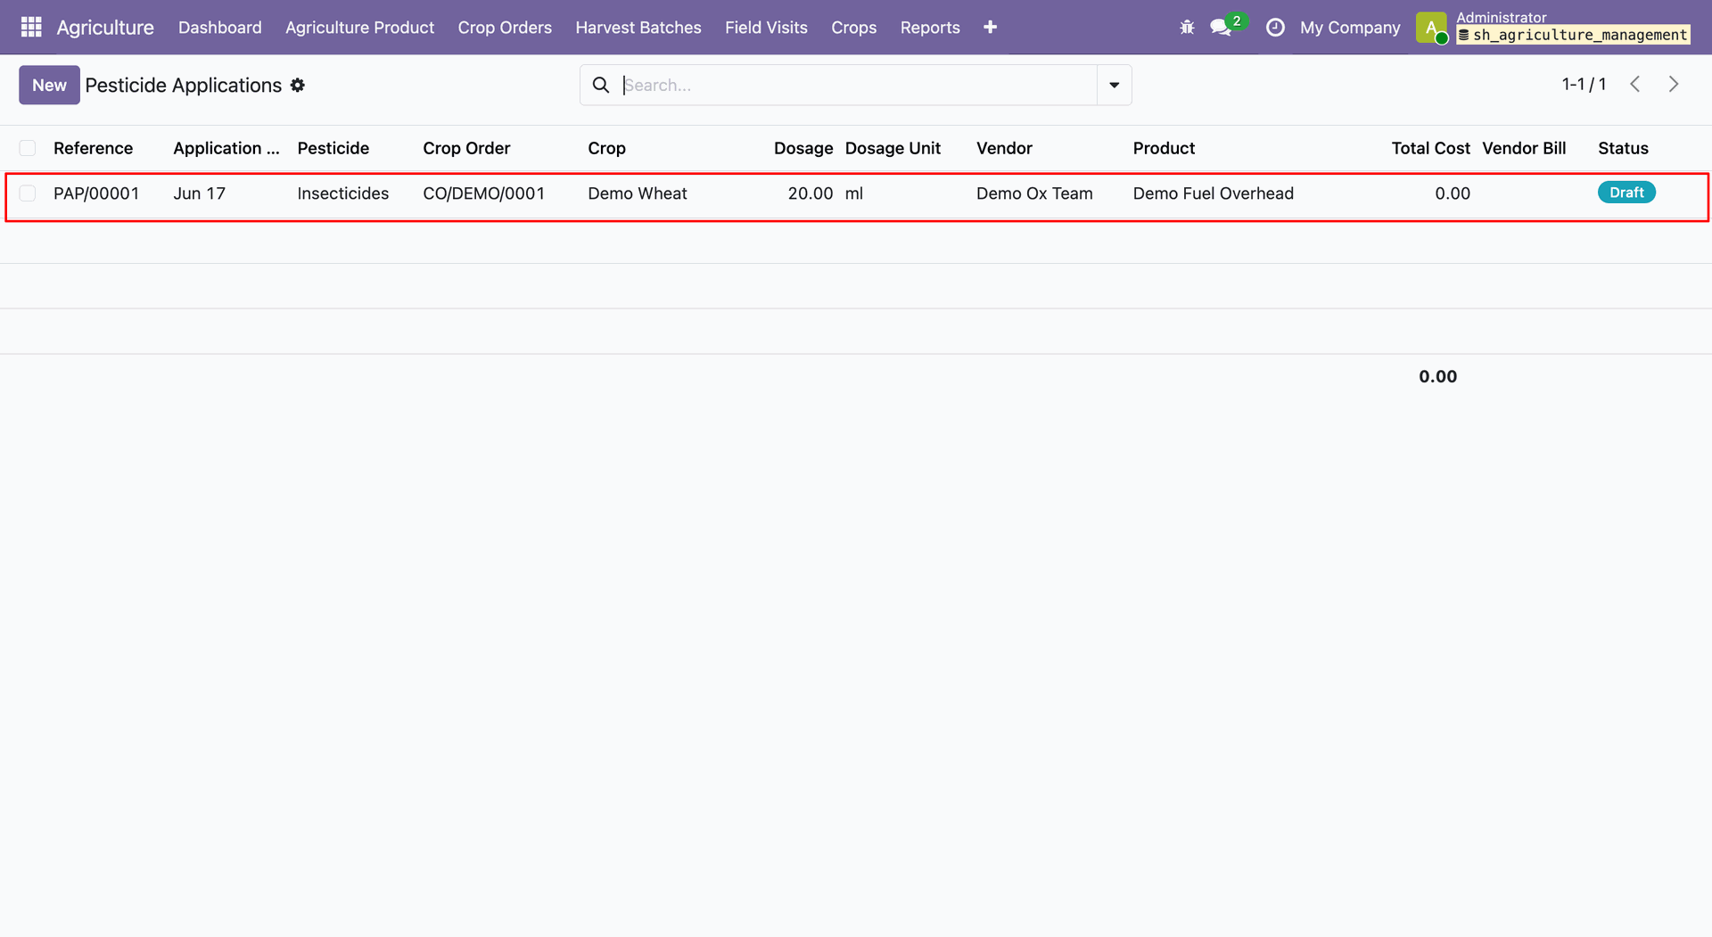Click the CO/DEMO/0001 crop order cell

click(483, 193)
